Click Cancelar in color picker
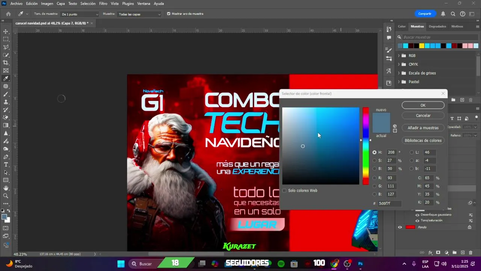 pyautogui.click(x=423, y=116)
